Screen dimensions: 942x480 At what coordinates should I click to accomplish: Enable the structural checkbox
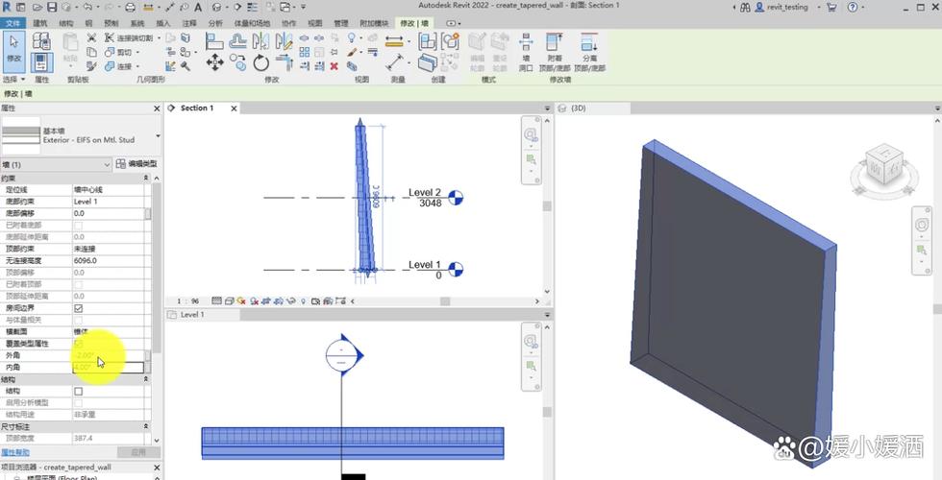point(79,391)
